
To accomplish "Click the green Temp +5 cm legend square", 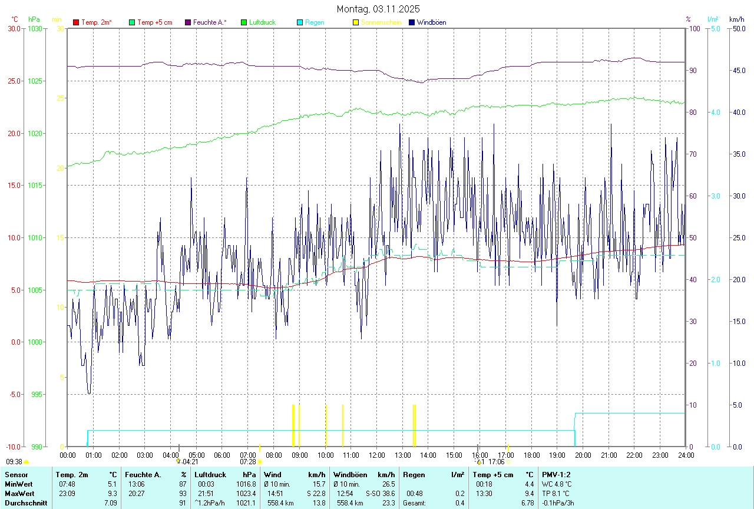I will click(132, 22).
